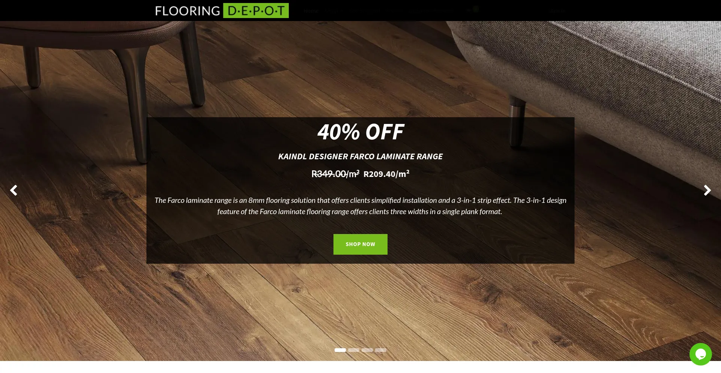Select the first carousel slide indicator
This screenshot has height=373, width=721.
[x=340, y=350]
